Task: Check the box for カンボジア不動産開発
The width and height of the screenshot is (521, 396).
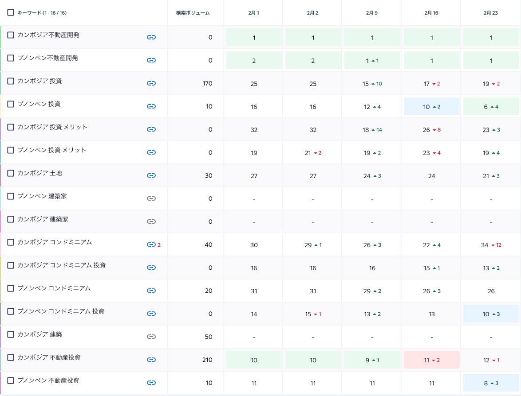Action: pyautogui.click(x=11, y=35)
